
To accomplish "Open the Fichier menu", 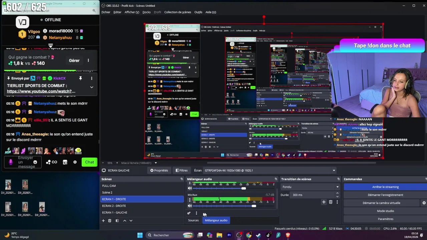I will click(x=106, y=12).
